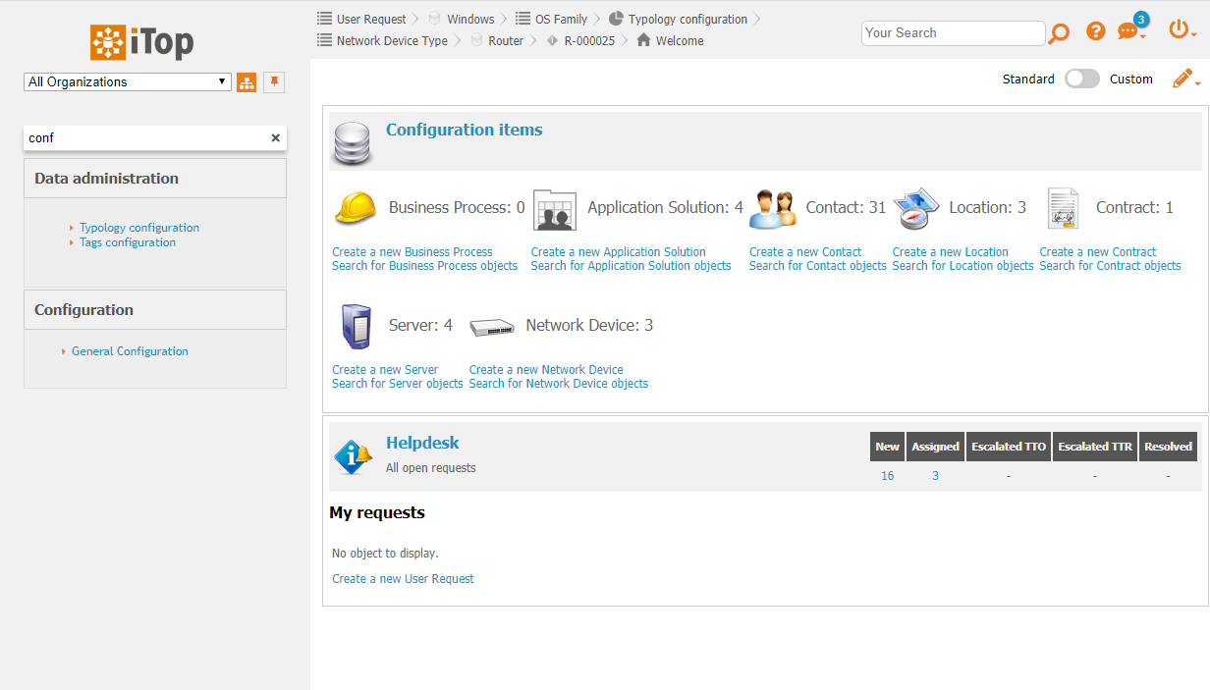Open the help question mark icon
The height and width of the screenshot is (690, 1210).
click(x=1096, y=31)
